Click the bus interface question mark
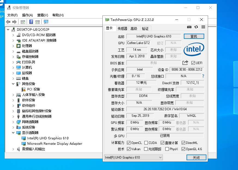The width and height of the screenshot is (238, 170). pos(203,76)
